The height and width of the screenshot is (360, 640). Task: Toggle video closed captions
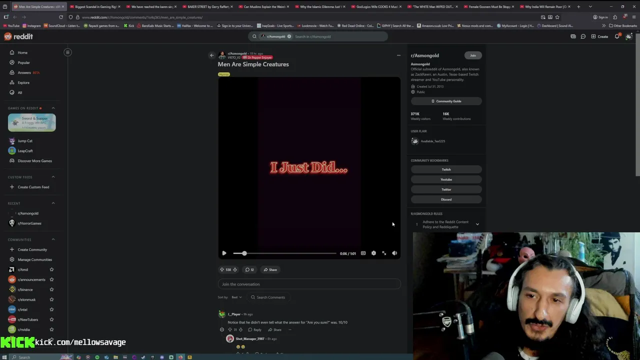pos(363,253)
